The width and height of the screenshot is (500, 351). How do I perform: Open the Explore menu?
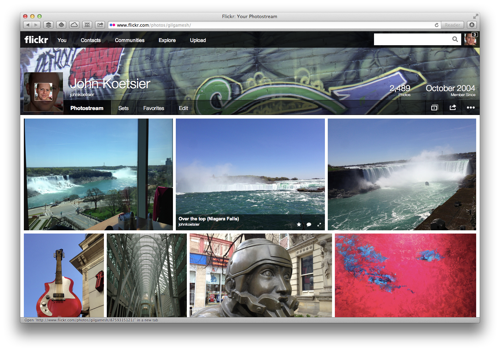167,40
